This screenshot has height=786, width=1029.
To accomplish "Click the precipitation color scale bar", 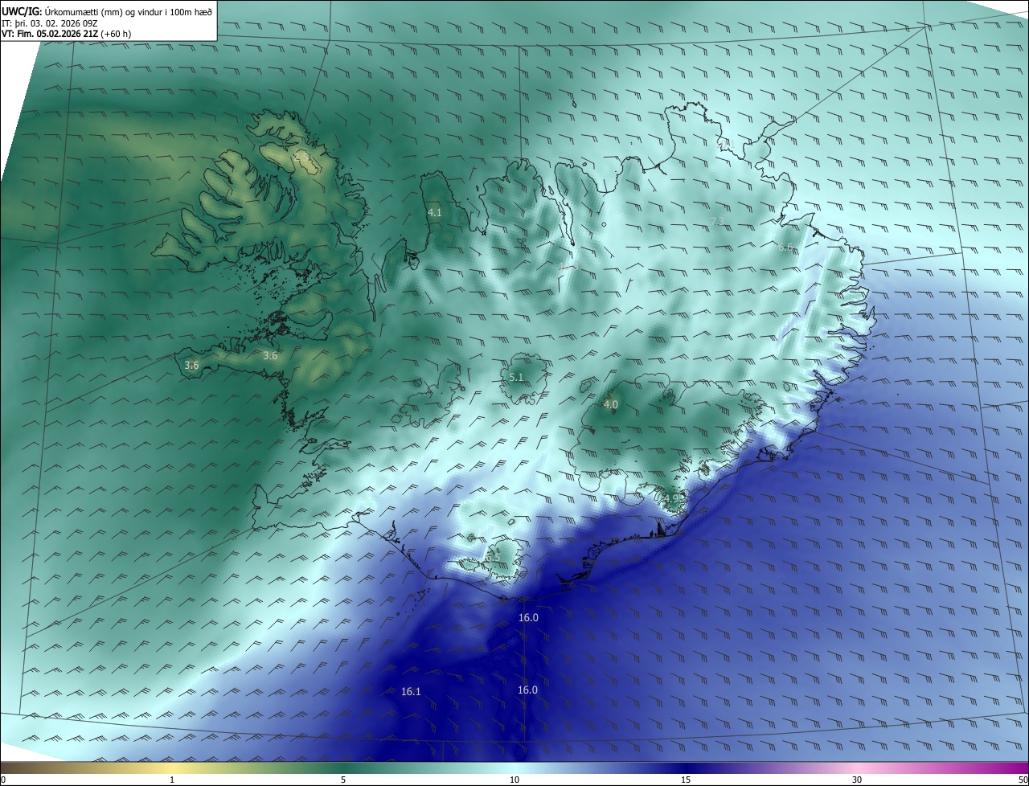I will [x=514, y=768].
